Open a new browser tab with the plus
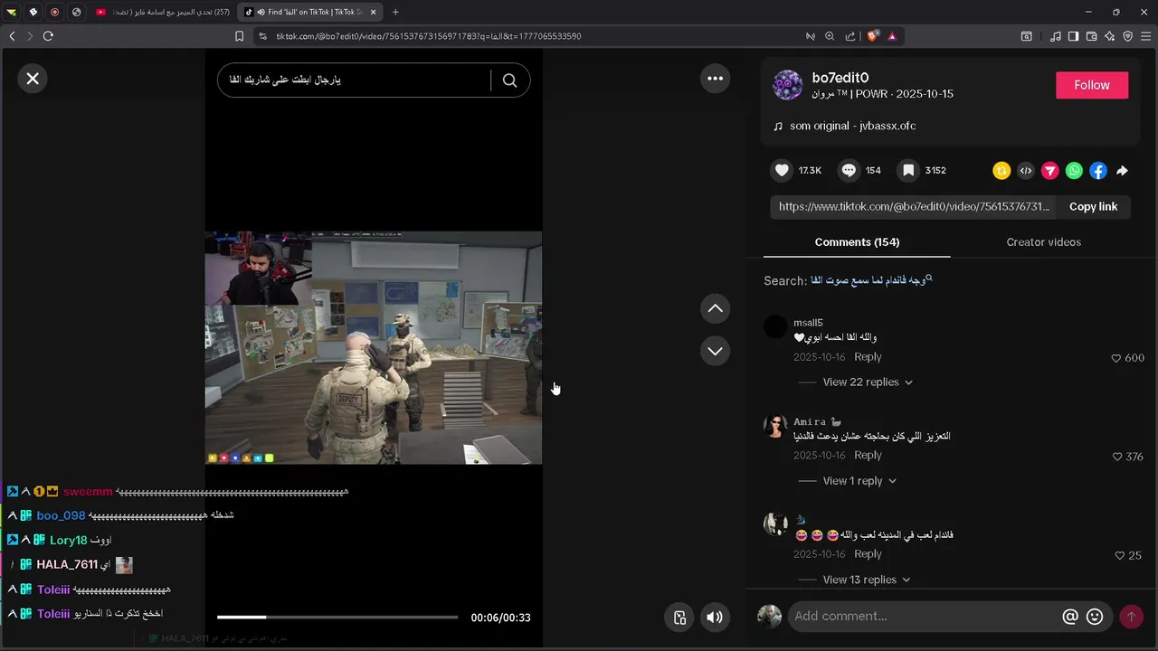This screenshot has height=651, width=1158. click(x=395, y=12)
